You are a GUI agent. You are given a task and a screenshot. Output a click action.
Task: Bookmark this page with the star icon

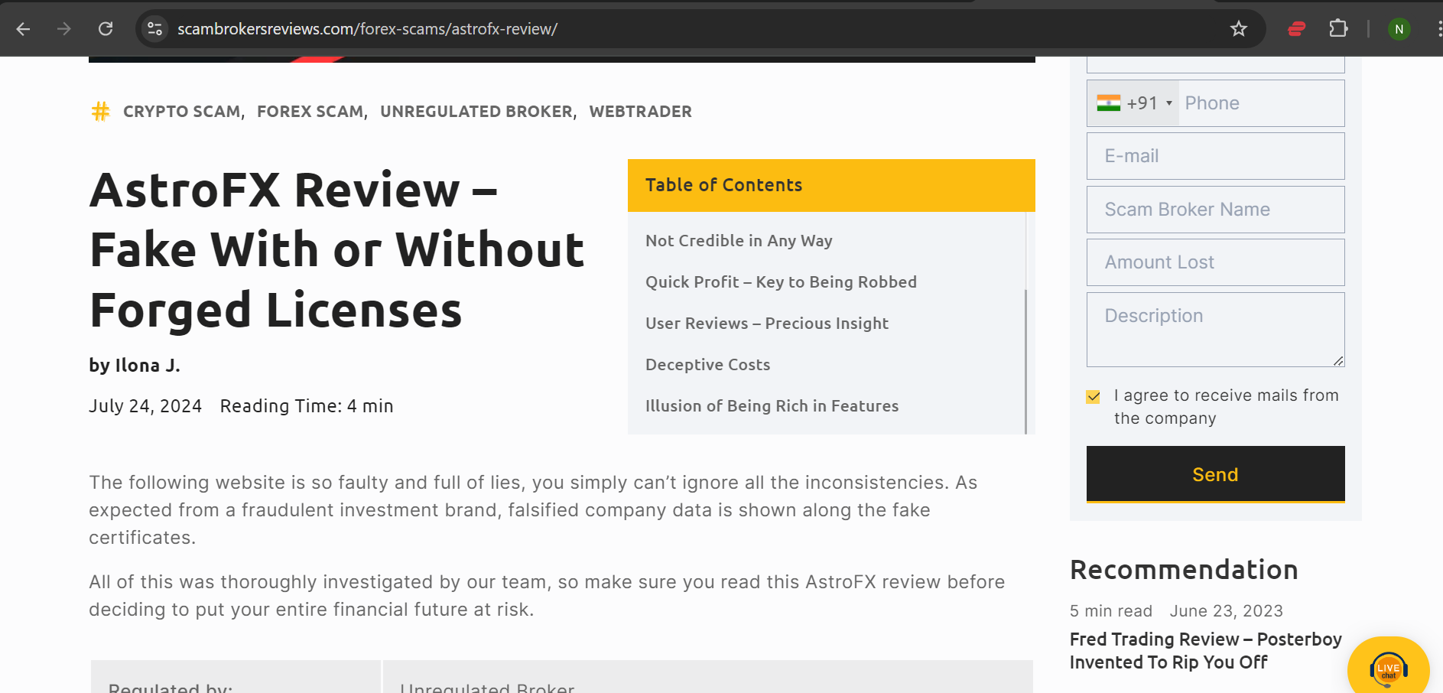(1238, 29)
